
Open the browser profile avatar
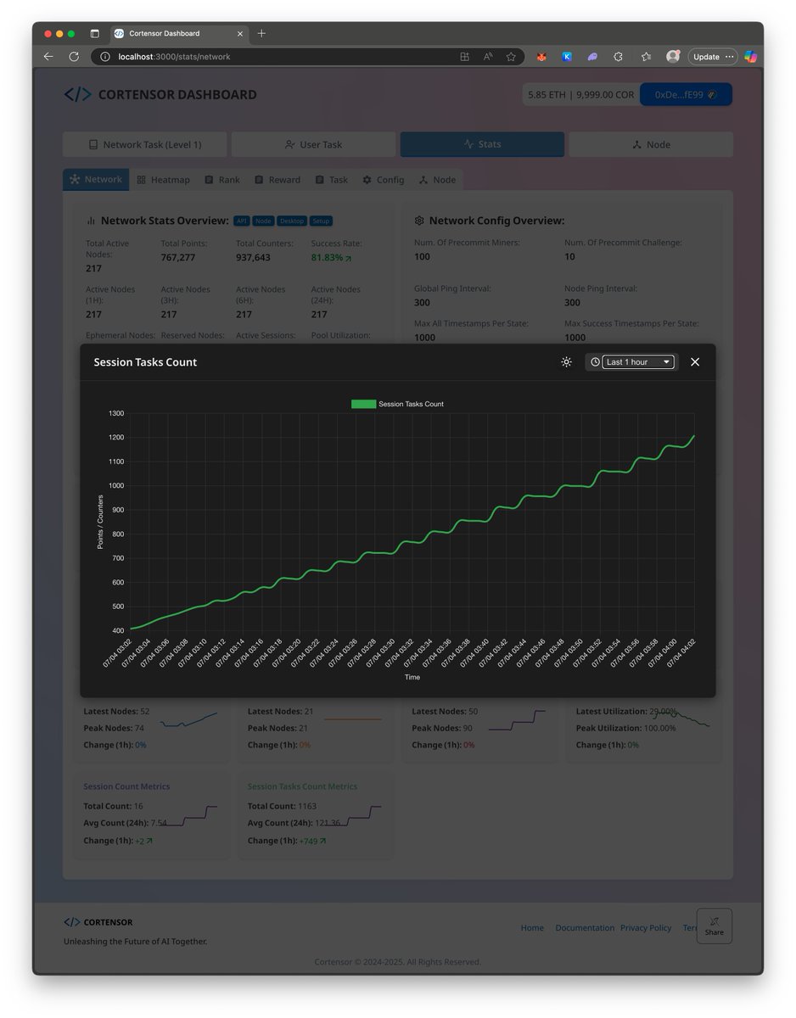(x=673, y=57)
